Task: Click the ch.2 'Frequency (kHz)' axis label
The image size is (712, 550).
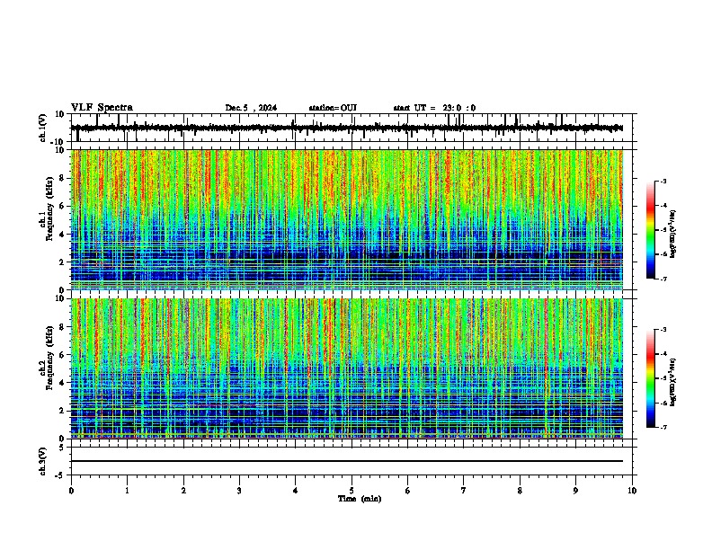Action: 49,358
